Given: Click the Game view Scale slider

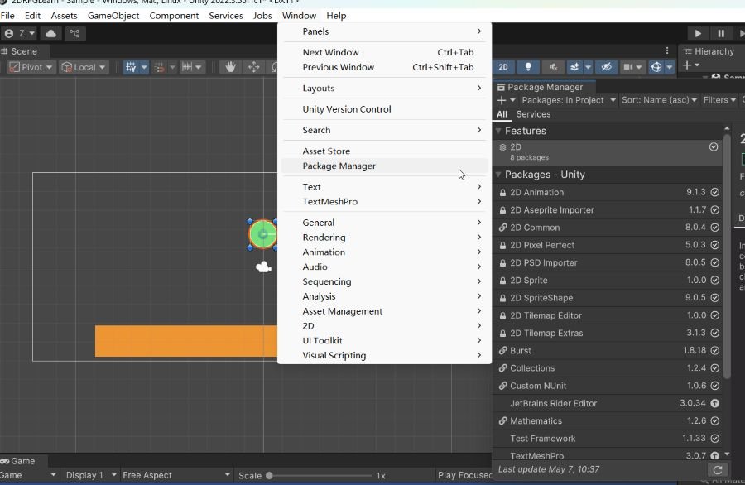Looking at the screenshot, I should [x=320, y=476].
